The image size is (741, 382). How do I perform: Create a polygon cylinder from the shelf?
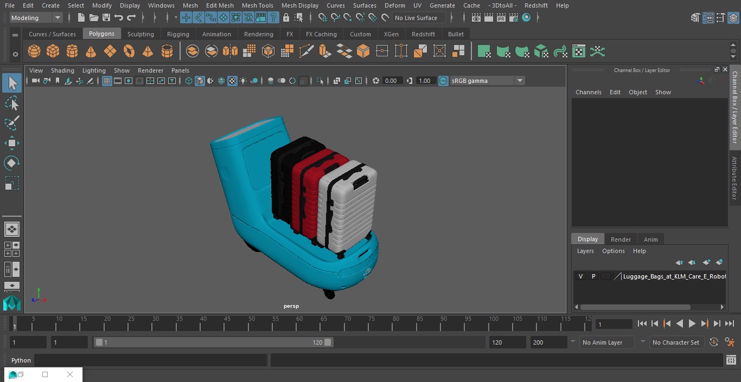click(72, 51)
